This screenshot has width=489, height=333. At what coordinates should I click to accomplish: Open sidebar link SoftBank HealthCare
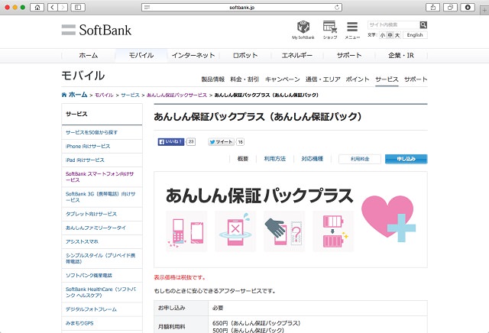[x=101, y=293]
